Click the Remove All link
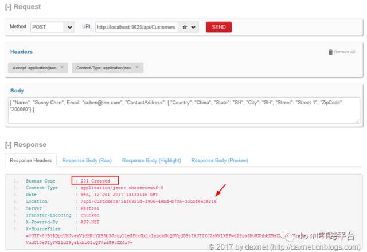 pos(345,52)
